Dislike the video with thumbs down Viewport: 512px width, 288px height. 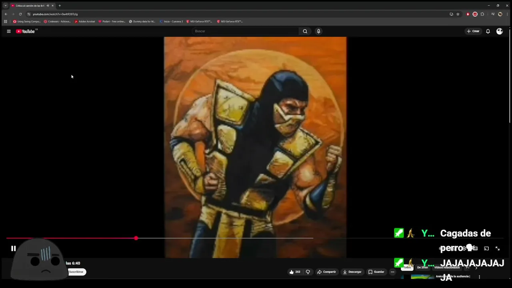(x=308, y=272)
